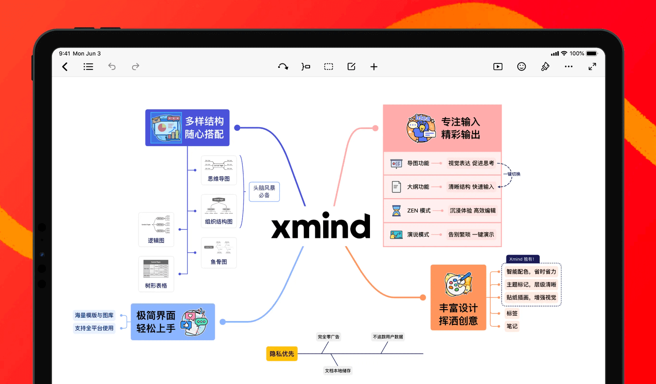Select the 头脑风暴必备 summary topic
Viewport: 656px width, 384px height.
tap(264, 192)
